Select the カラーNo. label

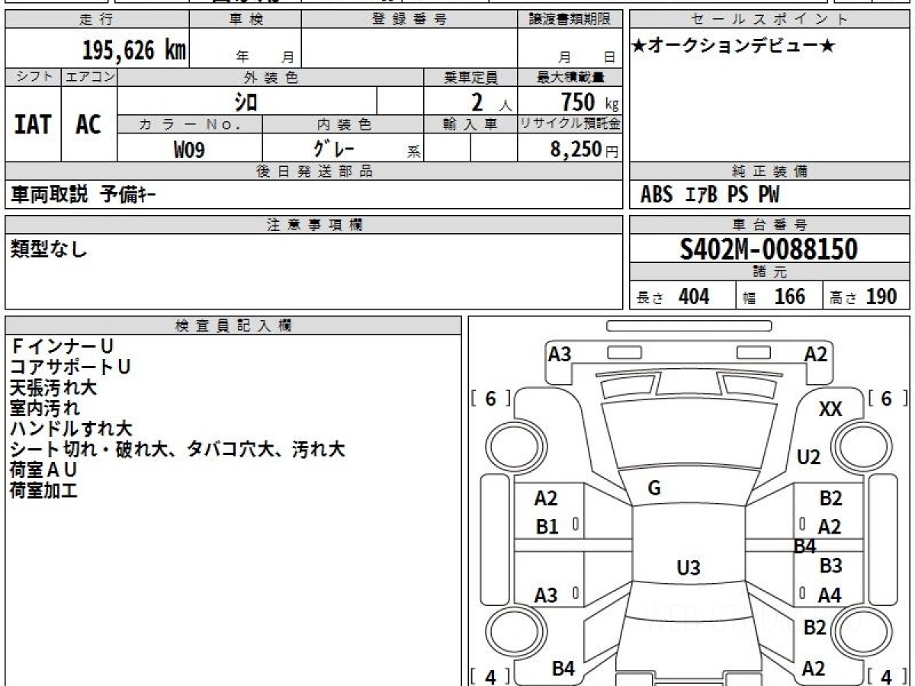[x=190, y=124]
